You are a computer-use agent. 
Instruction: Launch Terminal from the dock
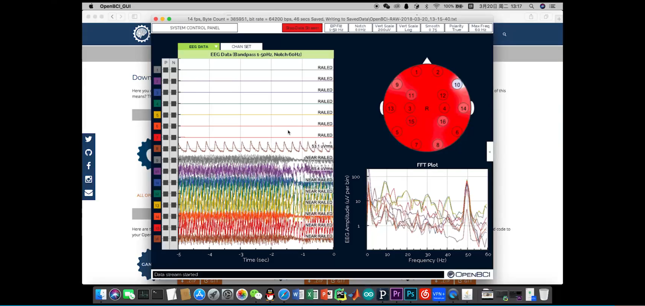[x=157, y=295]
